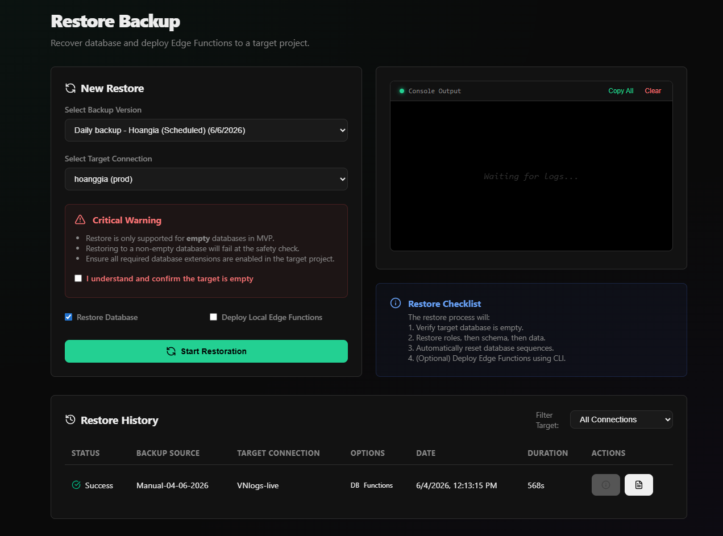The height and width of the screenshot is (536, 723).
Task: Enable Deploy Local Edge Functions checkbox
Action: click(214, 317)
